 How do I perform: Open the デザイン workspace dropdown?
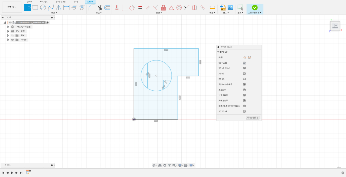[x=12, y=7]
